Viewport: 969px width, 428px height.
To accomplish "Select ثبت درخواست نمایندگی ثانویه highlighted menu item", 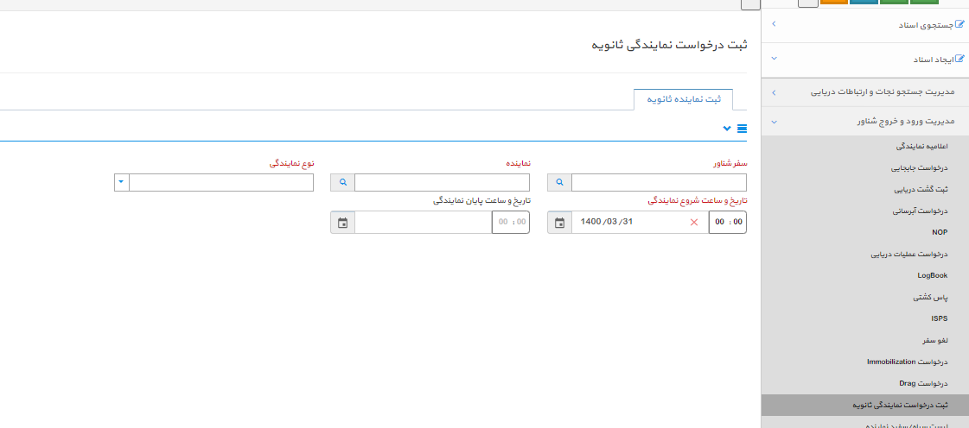I will tap(865, 406).
